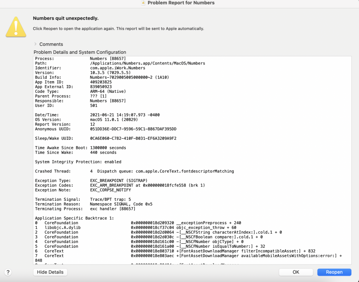Click the __NSCFString characterAtIndex backtrace entry

[229, 232]
